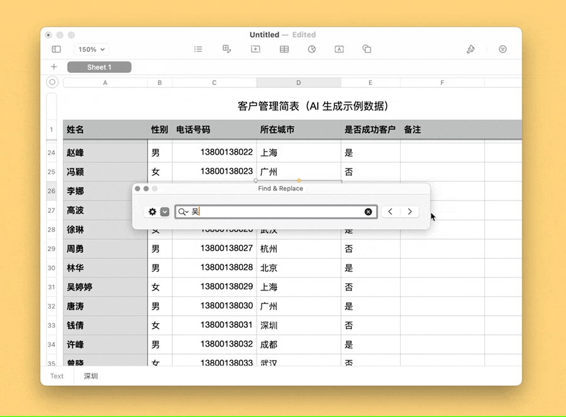Switch to the Sheet 1 tab
This screenshot has height=417, width=566.
click(99, 67)
